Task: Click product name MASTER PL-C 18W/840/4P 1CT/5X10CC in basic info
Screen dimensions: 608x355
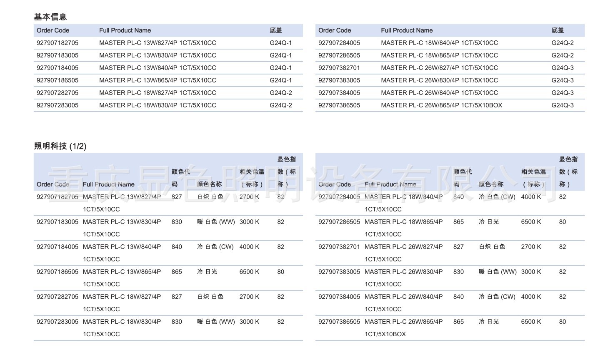Action: coord(439,43)
